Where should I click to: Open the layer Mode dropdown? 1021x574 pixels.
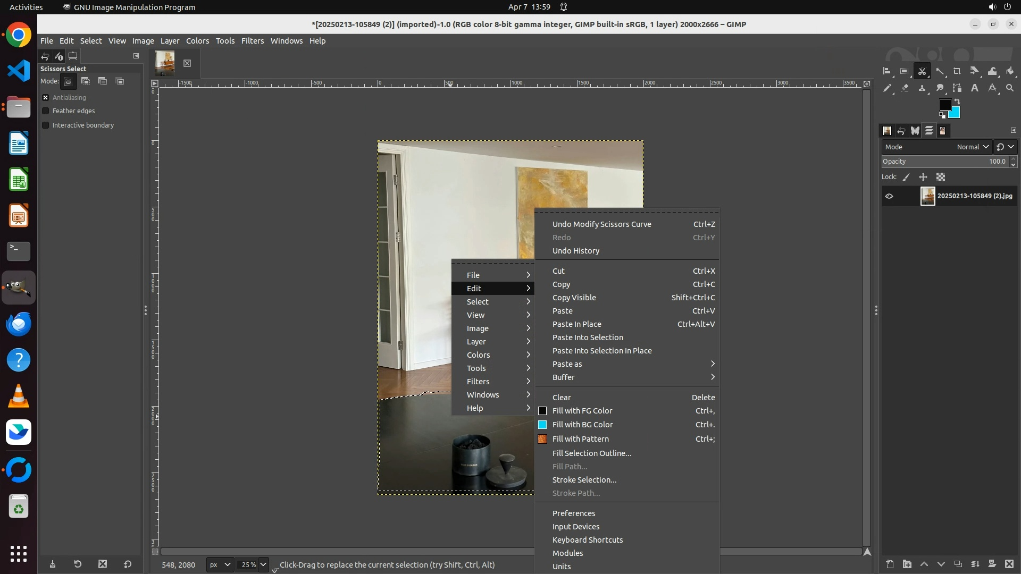(x=973, y=147)
